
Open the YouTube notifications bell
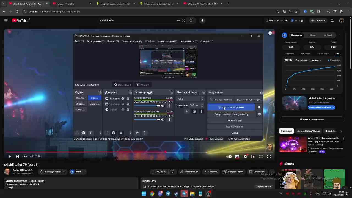[x=332, y=20]
